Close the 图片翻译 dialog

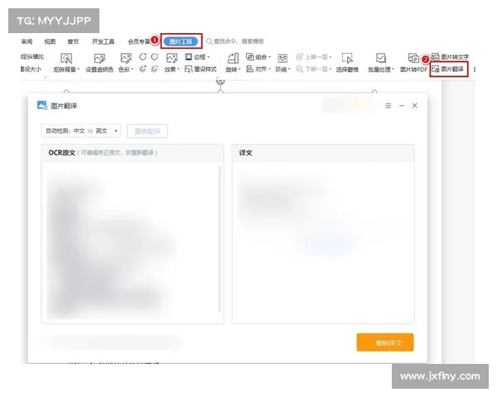[415, 106]
